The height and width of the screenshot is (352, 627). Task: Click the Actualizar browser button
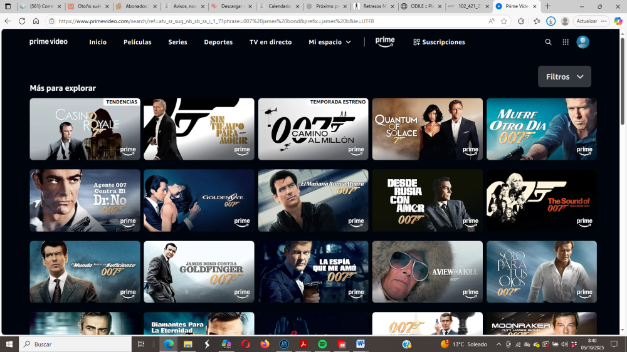[587, 21]
